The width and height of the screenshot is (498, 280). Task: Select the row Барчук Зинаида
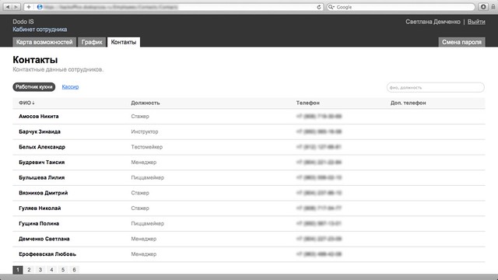click(x=249, y=131)
